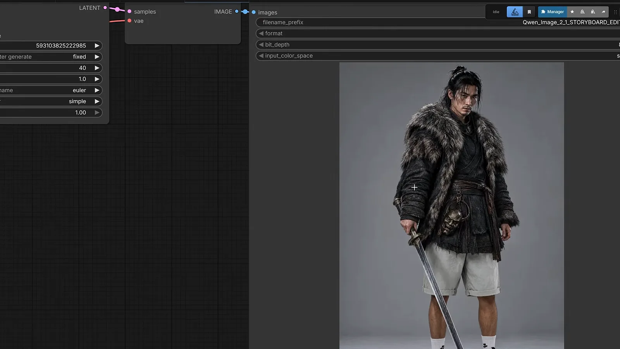Viewport: 620px width, 349px height.
Task: Click the denoise value 1.00
Action: pyautogui.click(x=81, y=112)
